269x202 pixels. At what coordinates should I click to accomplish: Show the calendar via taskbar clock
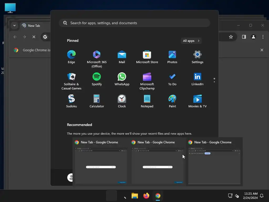tap(250, 196)
